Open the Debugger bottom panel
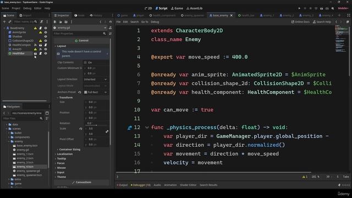Screen dimensions: 352x198 click(x=141, y=185)
